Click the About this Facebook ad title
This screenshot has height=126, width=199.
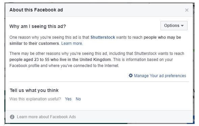pyautogui.click(x=36, y=10)
